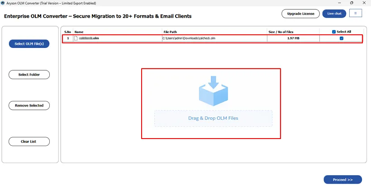Click the S.No column header
This screenshot has height=195, width=371.
pyautogui.click(x=68, y=32)
